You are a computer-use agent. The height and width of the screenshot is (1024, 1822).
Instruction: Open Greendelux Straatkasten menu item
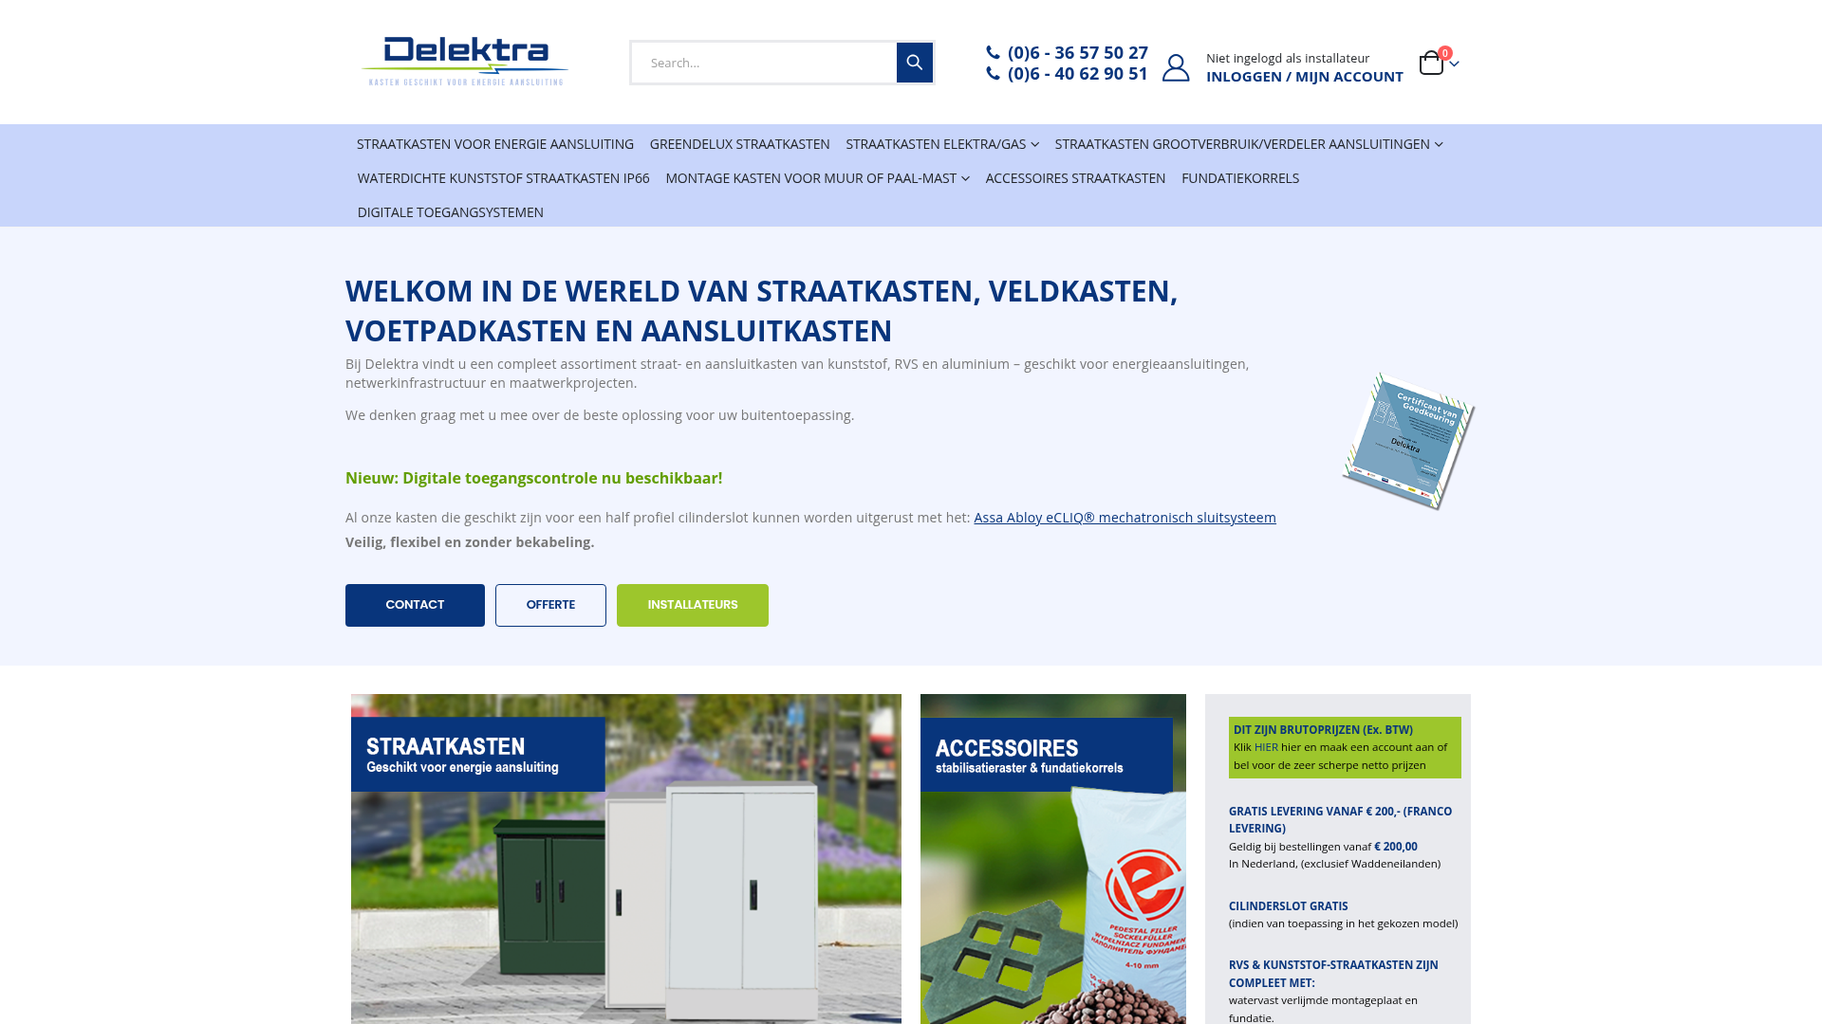point(740,144)
